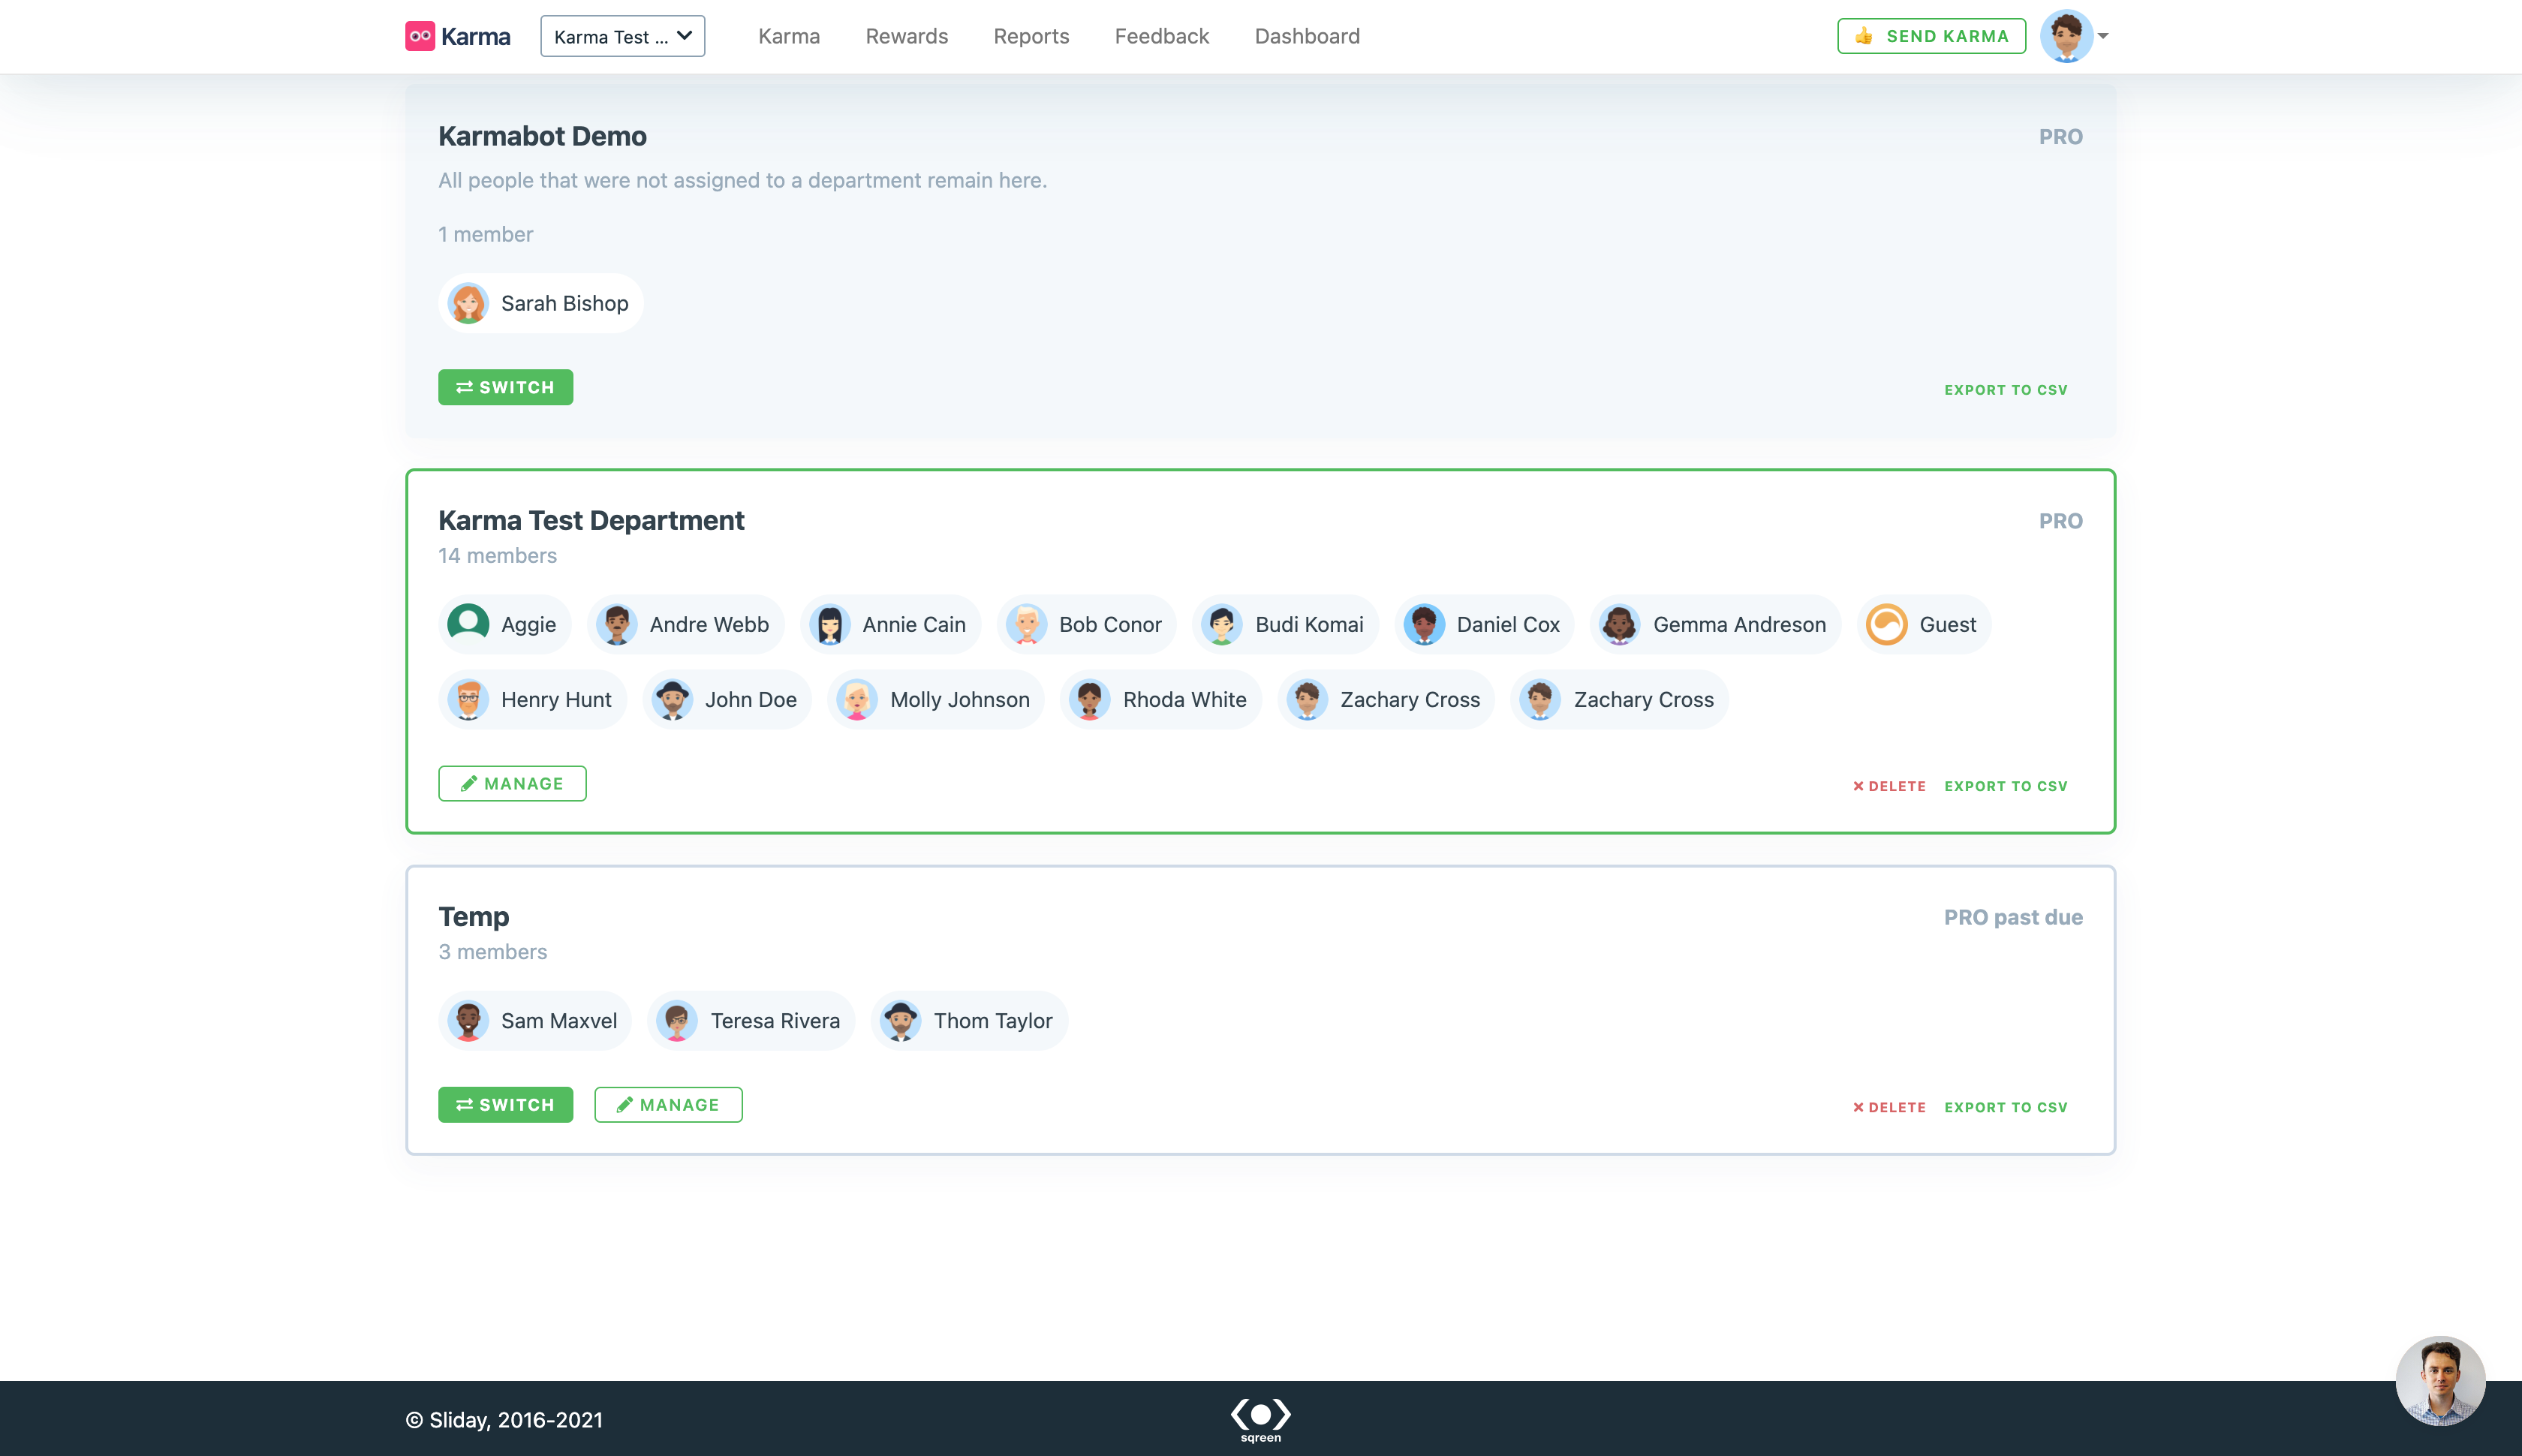Switch to the Karmabot Demo department
The width and height of the screenshot is (2522, 1456).
click(505, 387)
